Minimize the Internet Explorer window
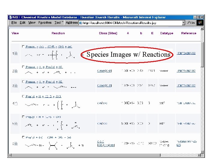 coord(195,17)
